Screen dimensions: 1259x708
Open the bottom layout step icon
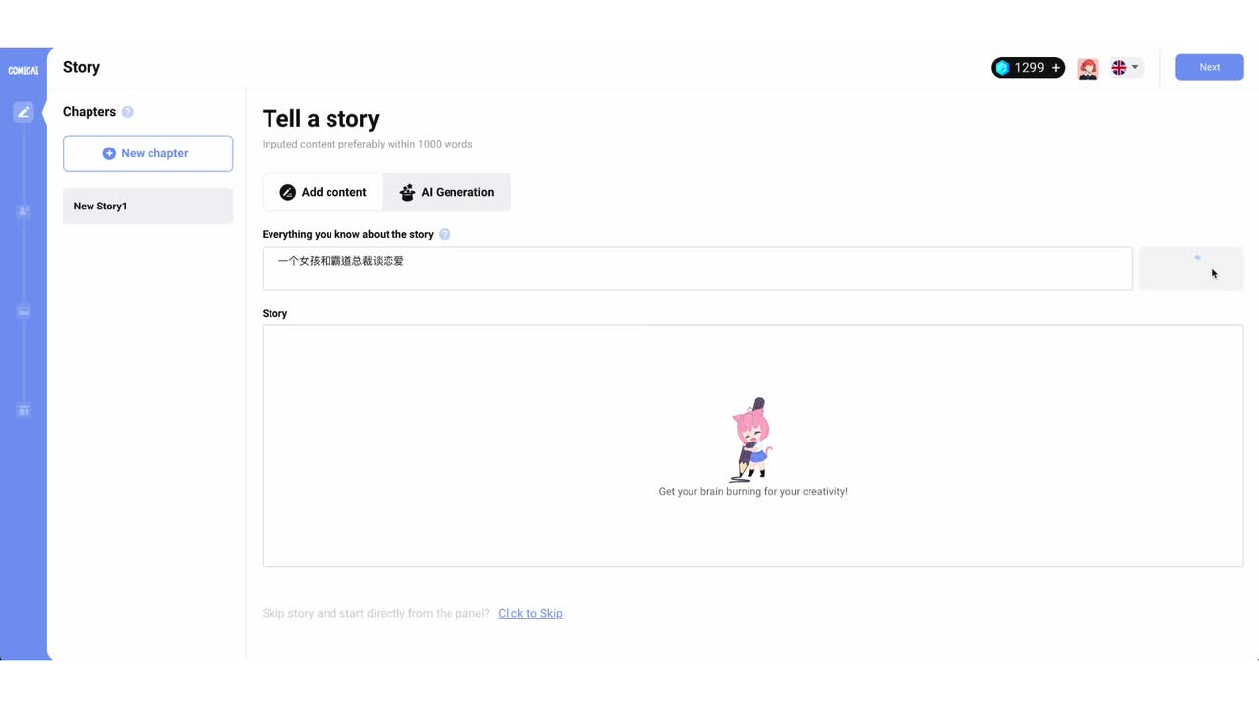pyautogui.click(x=24, y=410)
